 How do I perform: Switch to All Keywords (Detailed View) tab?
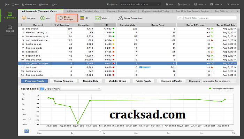point(84,11)
